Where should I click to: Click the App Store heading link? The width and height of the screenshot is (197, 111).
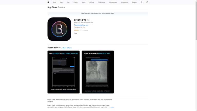(52, 7)
